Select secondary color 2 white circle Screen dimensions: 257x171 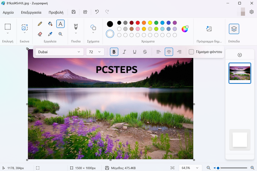click(110, 34)
